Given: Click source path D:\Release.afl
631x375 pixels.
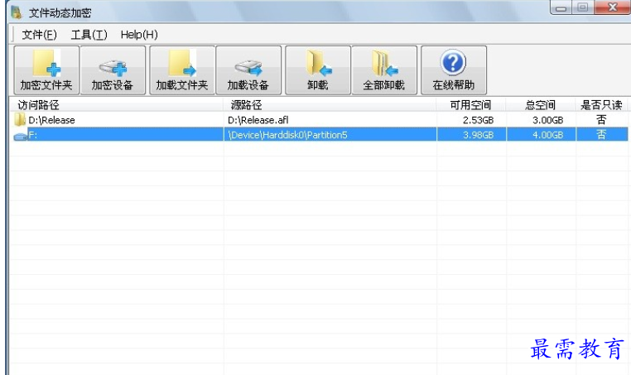Looking at the screenshot, I should [x=258, y=120].
